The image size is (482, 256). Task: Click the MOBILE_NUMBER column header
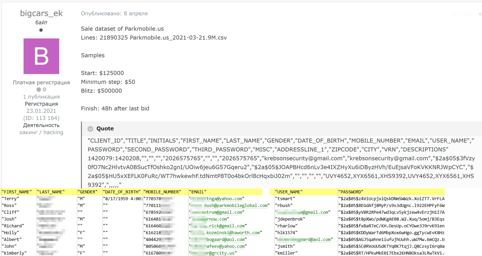click(162, 192)
